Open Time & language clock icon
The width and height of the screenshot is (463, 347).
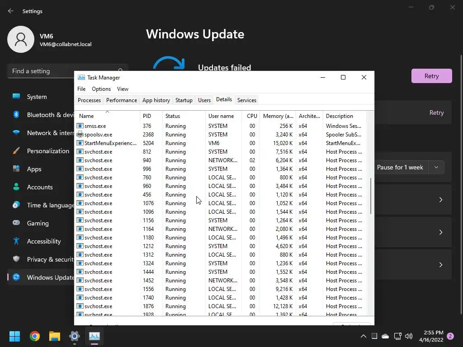(x=16, y=205)
